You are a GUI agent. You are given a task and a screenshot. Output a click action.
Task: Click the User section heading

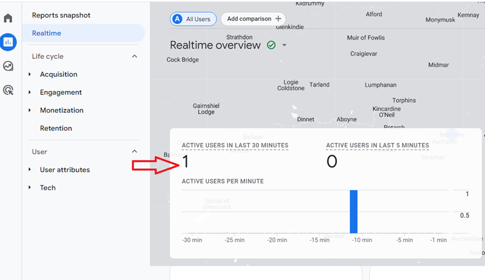pyautogui.click(x=39, y=152)
